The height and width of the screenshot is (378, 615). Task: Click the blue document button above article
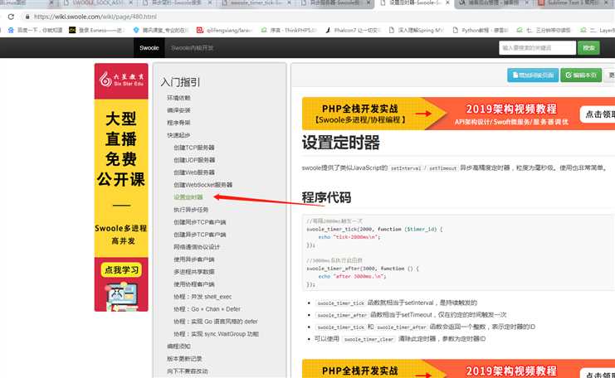click(533, 75)
